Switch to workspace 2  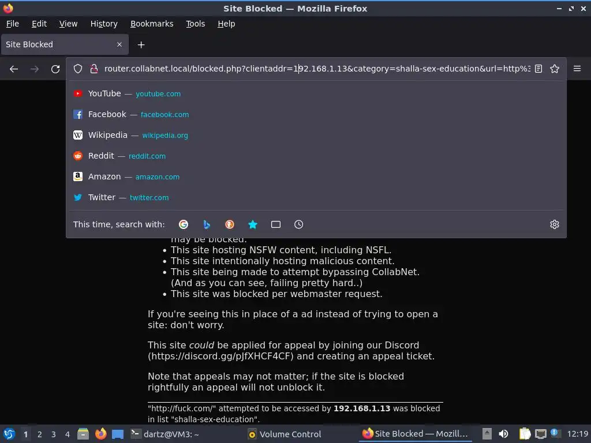point(40,434)
